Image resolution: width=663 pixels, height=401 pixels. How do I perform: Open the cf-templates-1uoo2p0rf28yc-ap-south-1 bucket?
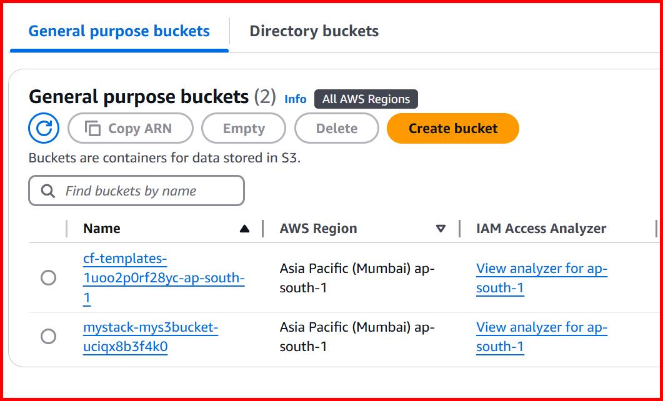point(164,277)
